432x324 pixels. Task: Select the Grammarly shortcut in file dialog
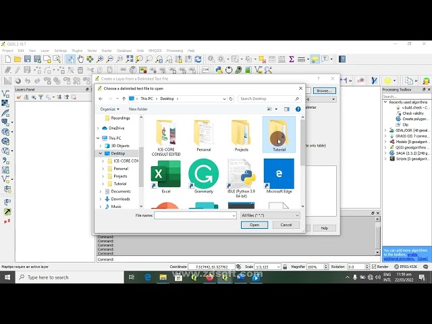click(x=204, y=176)
